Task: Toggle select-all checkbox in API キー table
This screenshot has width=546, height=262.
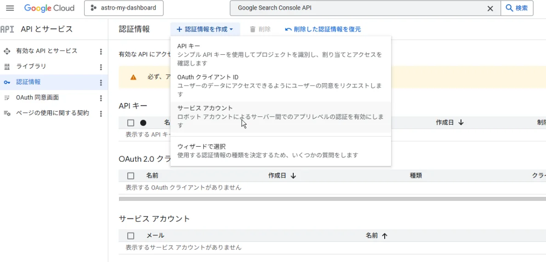Action: tap(131, 123)
